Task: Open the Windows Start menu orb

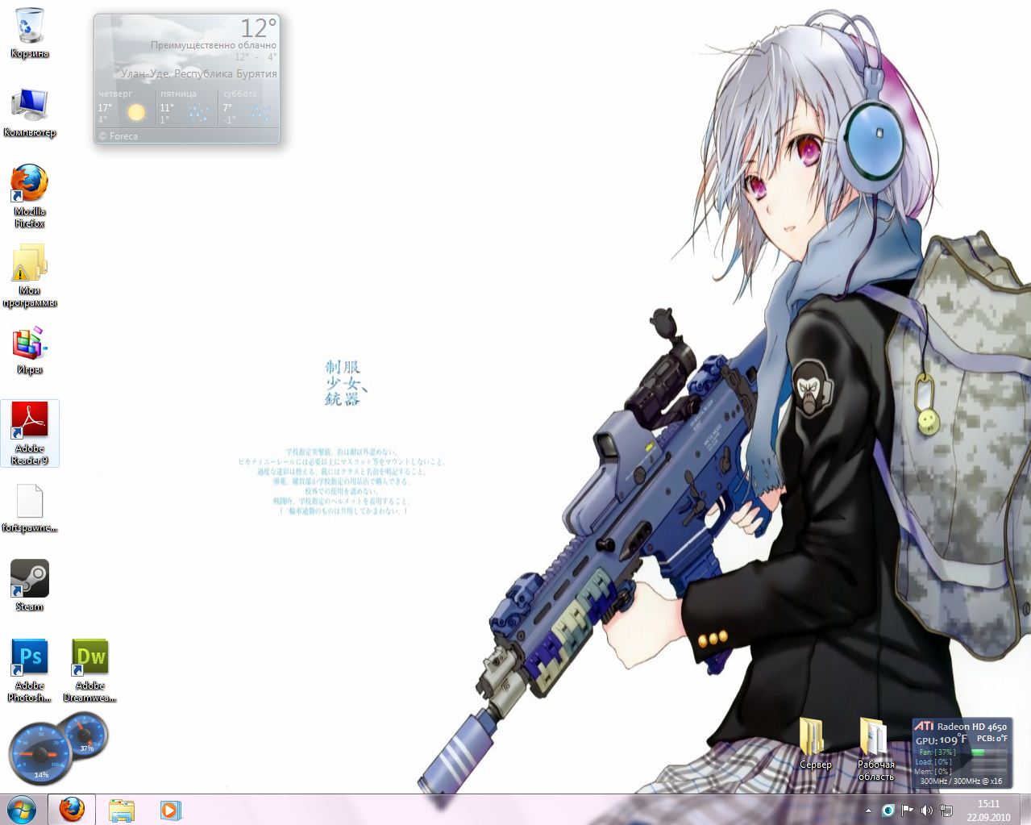Action: click(22, 810)
